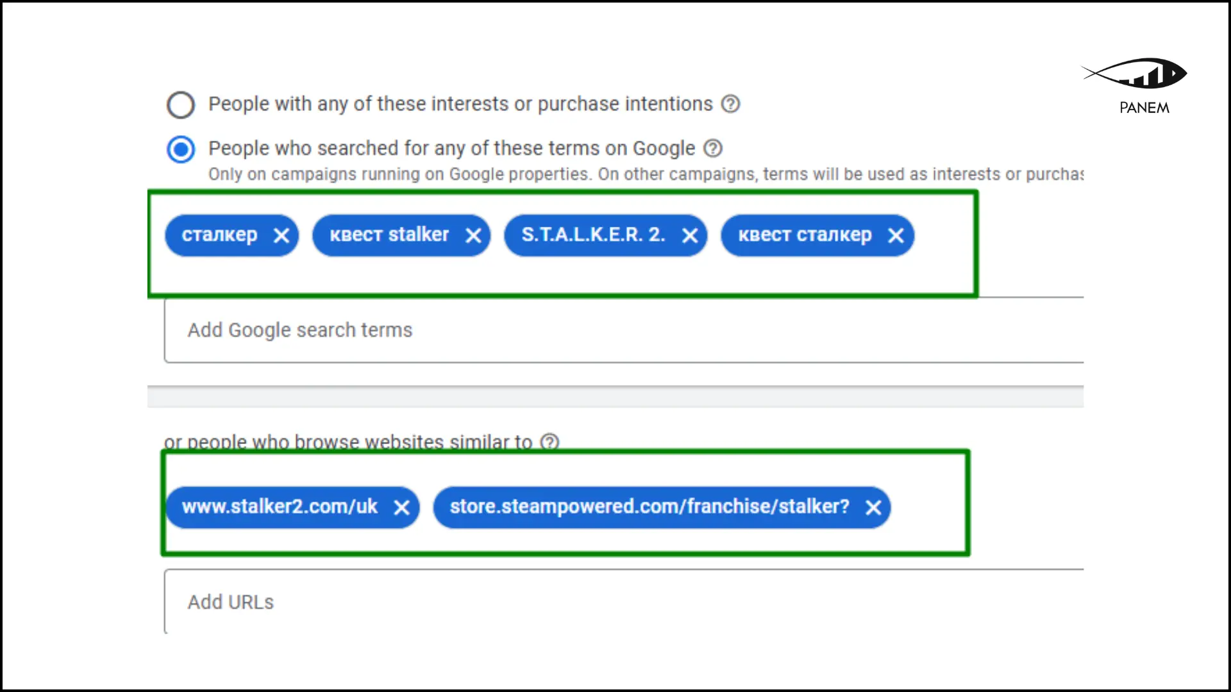Remove the квест сталкер search term chip
1231x692 pixels.
point(896,236)
